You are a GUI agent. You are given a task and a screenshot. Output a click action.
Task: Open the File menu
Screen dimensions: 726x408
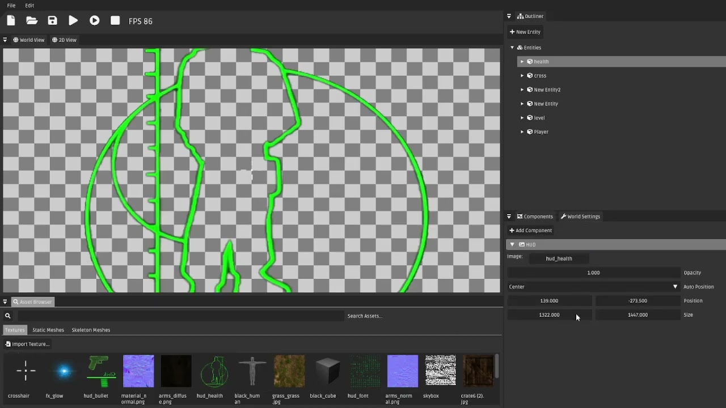(x=11, y=5)
